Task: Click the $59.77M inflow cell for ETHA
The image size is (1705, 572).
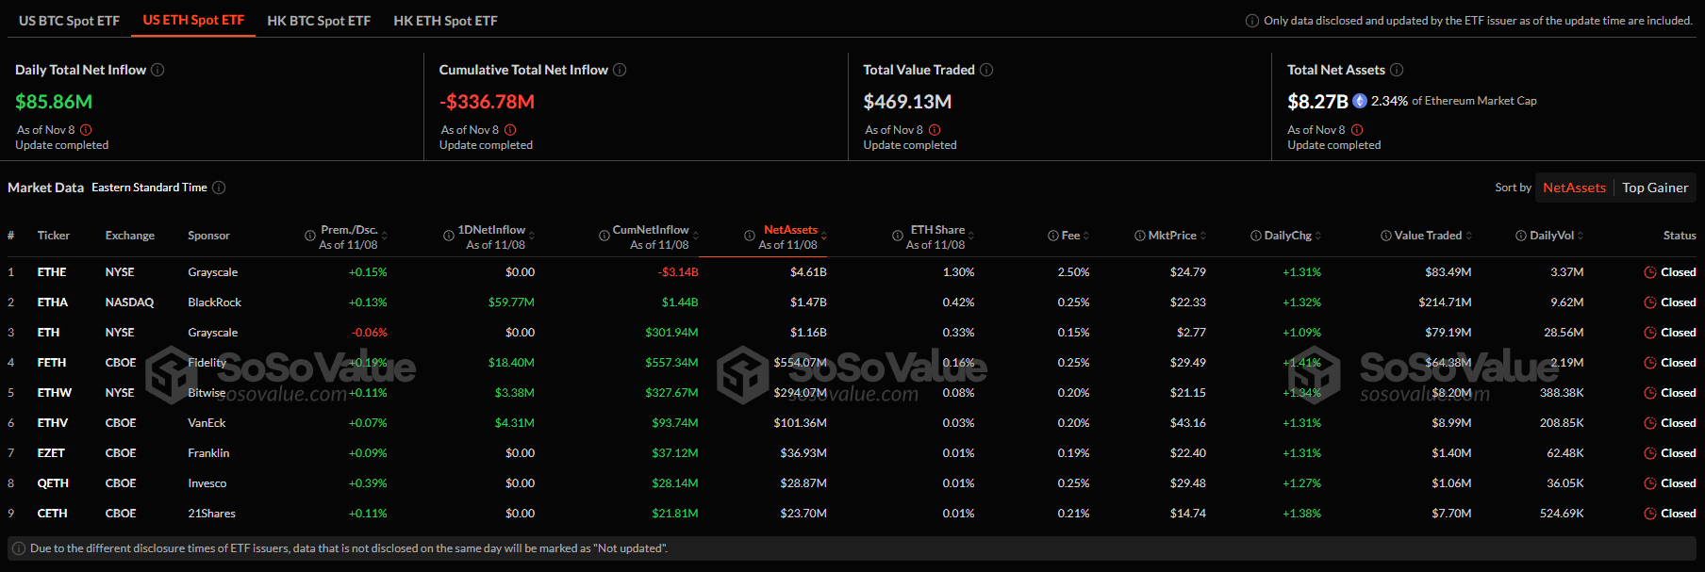Action: (x=511, y=302)
